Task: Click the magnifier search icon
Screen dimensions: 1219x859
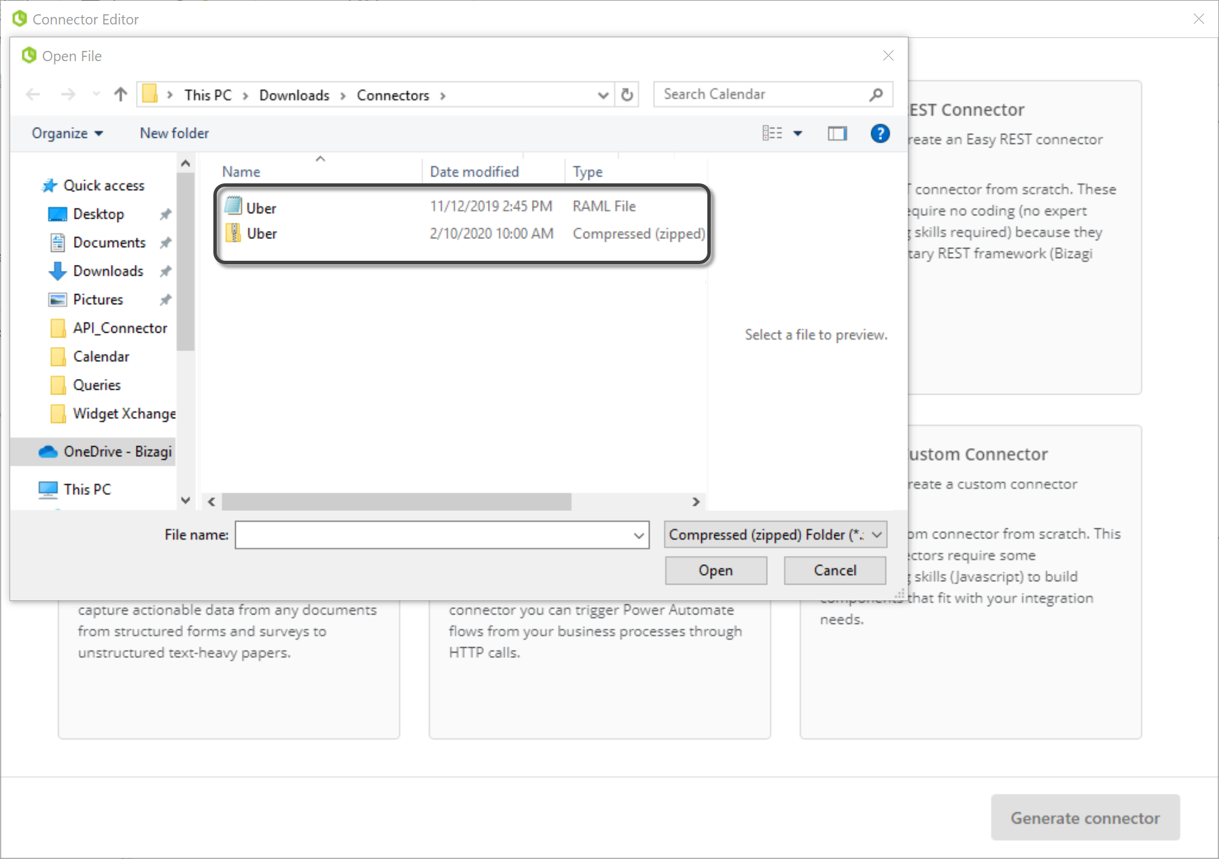Action: click(x=876, y=94)
